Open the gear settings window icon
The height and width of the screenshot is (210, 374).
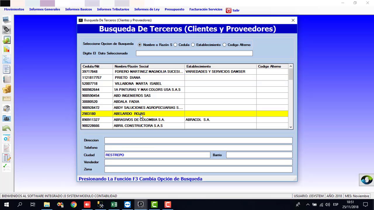[x=6, y=139]
